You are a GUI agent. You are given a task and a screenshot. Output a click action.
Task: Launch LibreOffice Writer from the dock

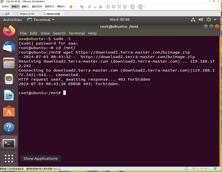[9, 95]
